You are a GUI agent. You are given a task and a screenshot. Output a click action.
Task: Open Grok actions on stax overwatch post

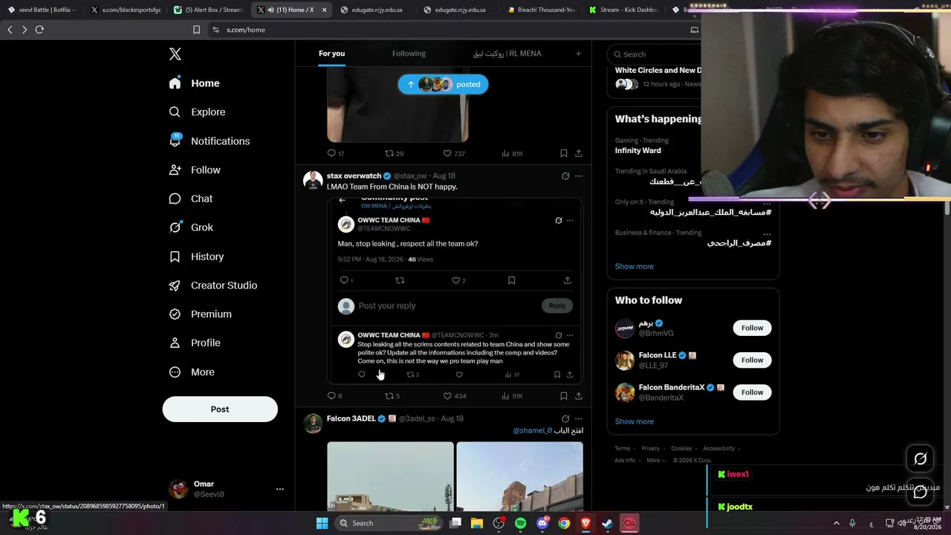click(x=565, y=176)
